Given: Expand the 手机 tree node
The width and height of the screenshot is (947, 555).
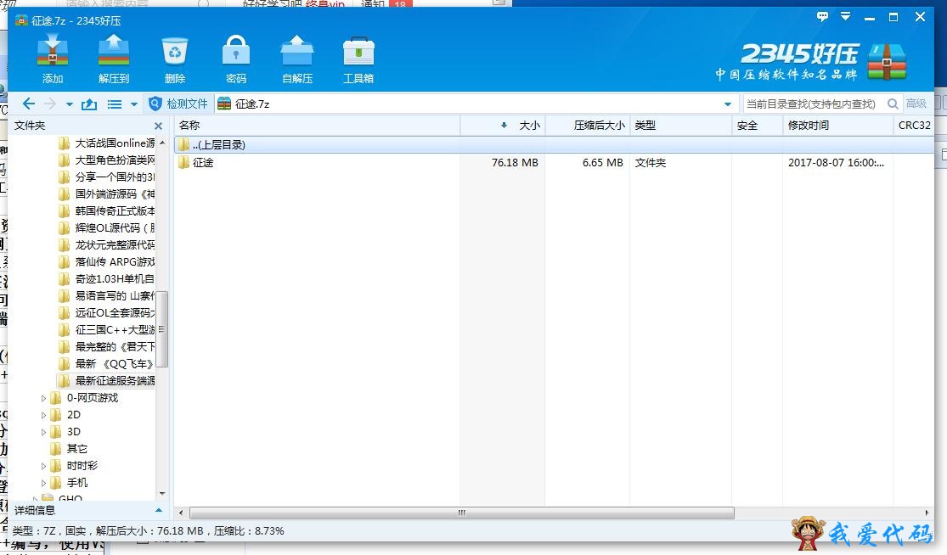Looking at the screenshot, I should click(43, 483).
